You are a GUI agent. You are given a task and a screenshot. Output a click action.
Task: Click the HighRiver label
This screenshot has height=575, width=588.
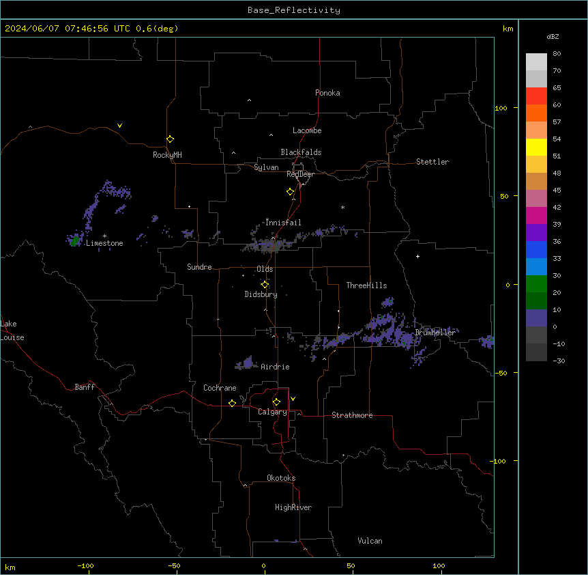pos(293,507)
